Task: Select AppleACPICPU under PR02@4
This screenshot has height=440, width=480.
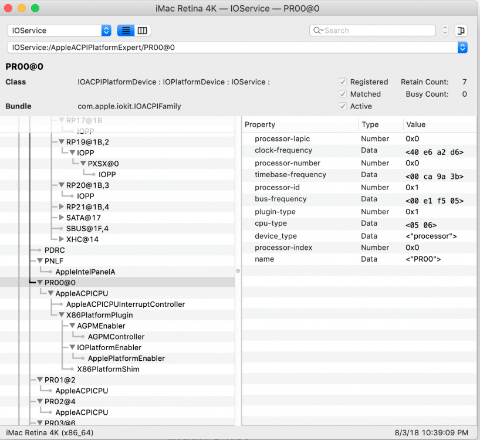Action: coord(82,412)
